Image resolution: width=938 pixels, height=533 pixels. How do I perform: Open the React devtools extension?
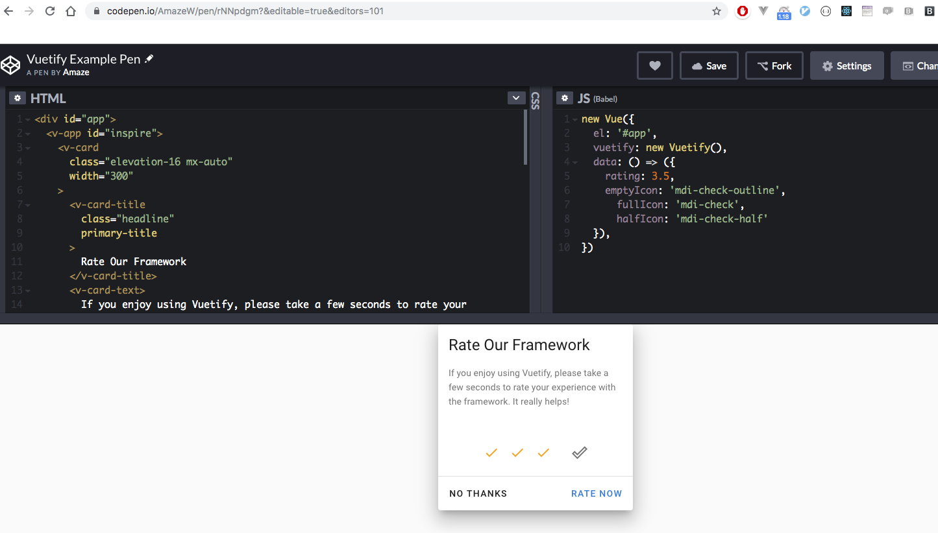pyautogui.click(x=846, y=11)
